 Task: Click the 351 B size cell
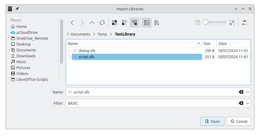[210, 57]
